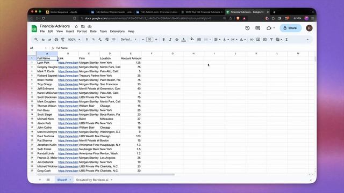Click the Share button
344x193 pixels.
coord(290,28)
